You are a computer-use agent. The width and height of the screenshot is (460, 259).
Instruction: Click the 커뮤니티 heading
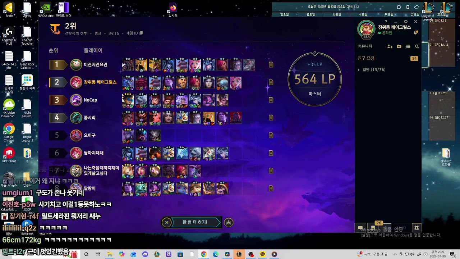(365, 46)
